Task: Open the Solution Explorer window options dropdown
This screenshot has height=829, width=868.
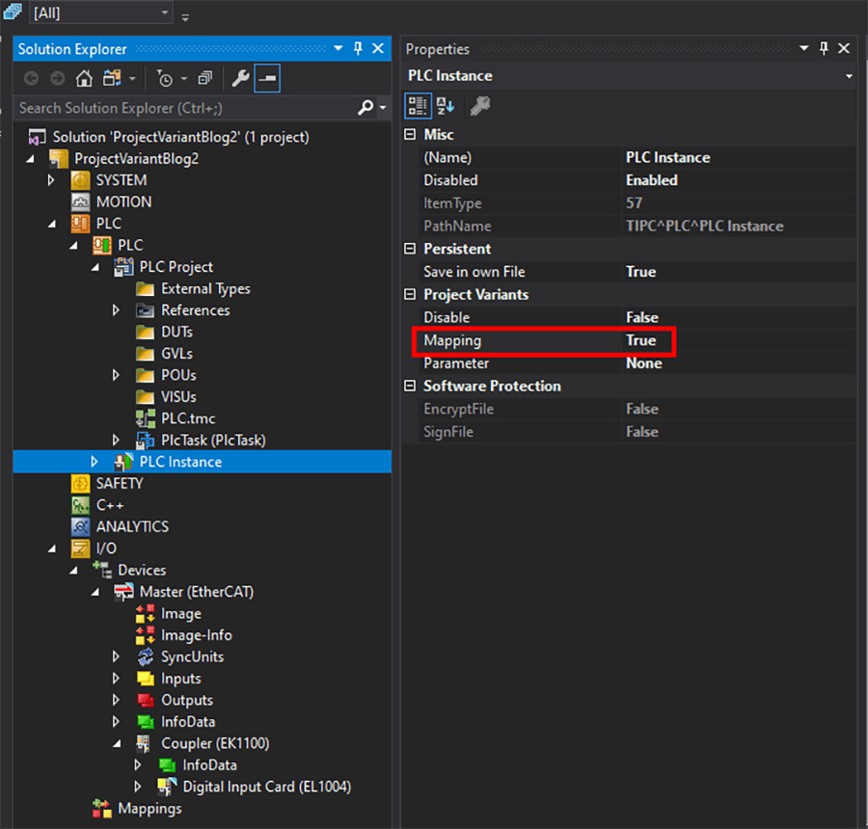Action: pyautogui.click(x=339, y=49)
